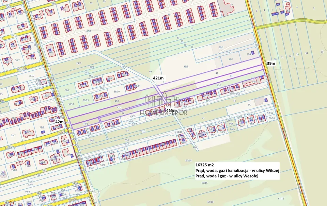
Task: Click parcel number "42/2"
Action: coord(119,107)
